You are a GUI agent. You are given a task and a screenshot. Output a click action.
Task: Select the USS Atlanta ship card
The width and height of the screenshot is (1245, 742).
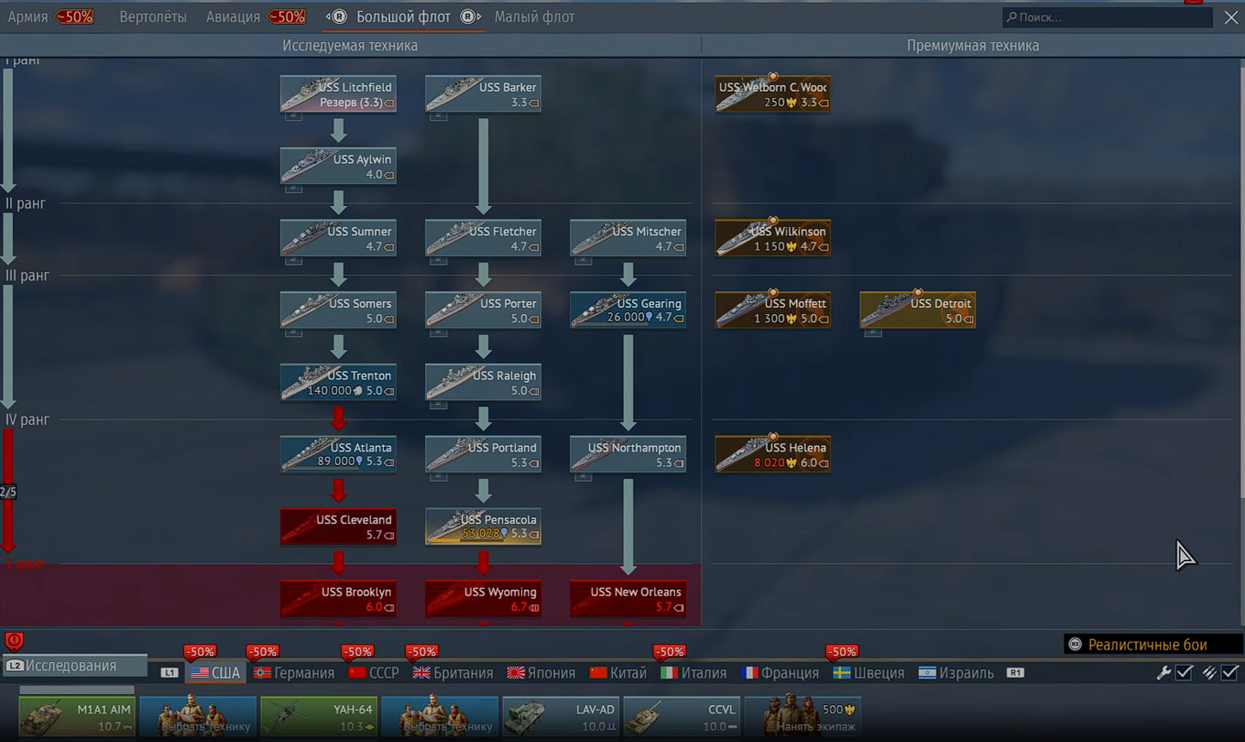(x=338, y=454)
